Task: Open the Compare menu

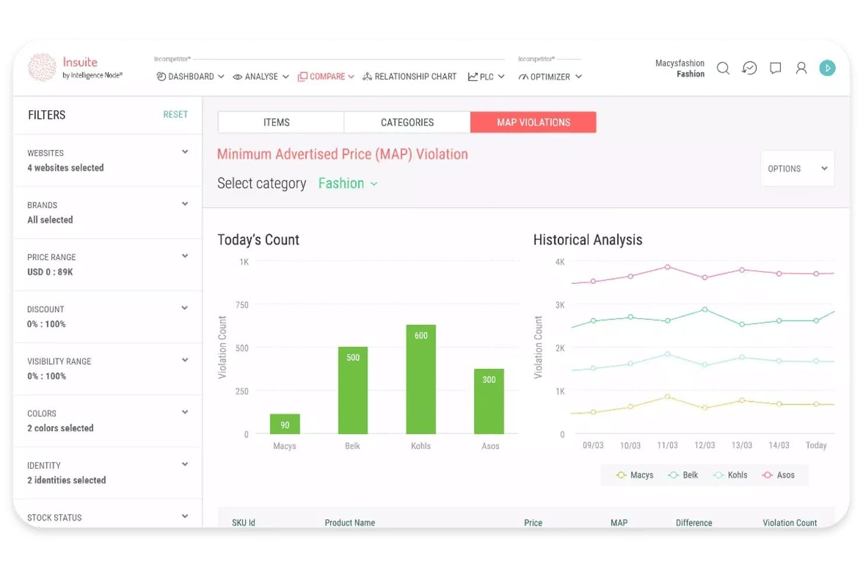Action: click(326, 76)
